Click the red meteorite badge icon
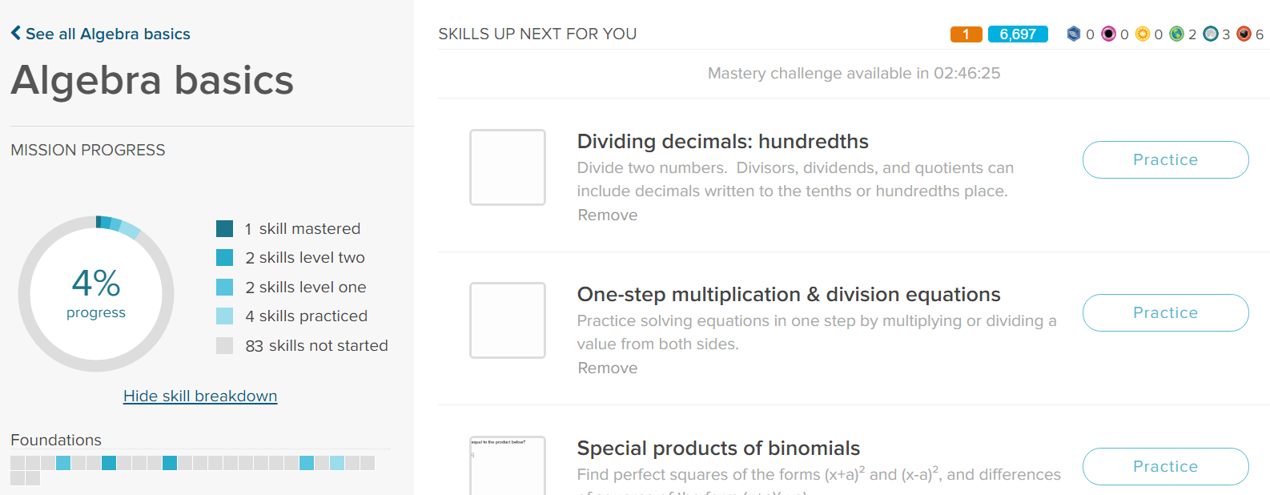Screen dimensions: 1270x495 click(1244, 34)
